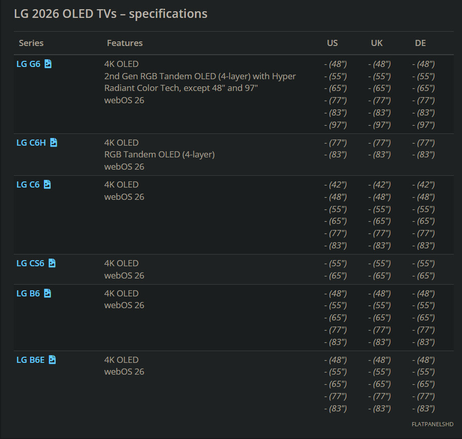Click the US 48" entry for LG B6
This screenshot has width=462, height=439.
336,293
